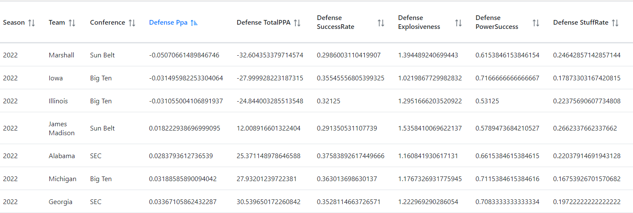
Task: Click the Defense PowerSuccess sort icon
Action: point(536,23)
